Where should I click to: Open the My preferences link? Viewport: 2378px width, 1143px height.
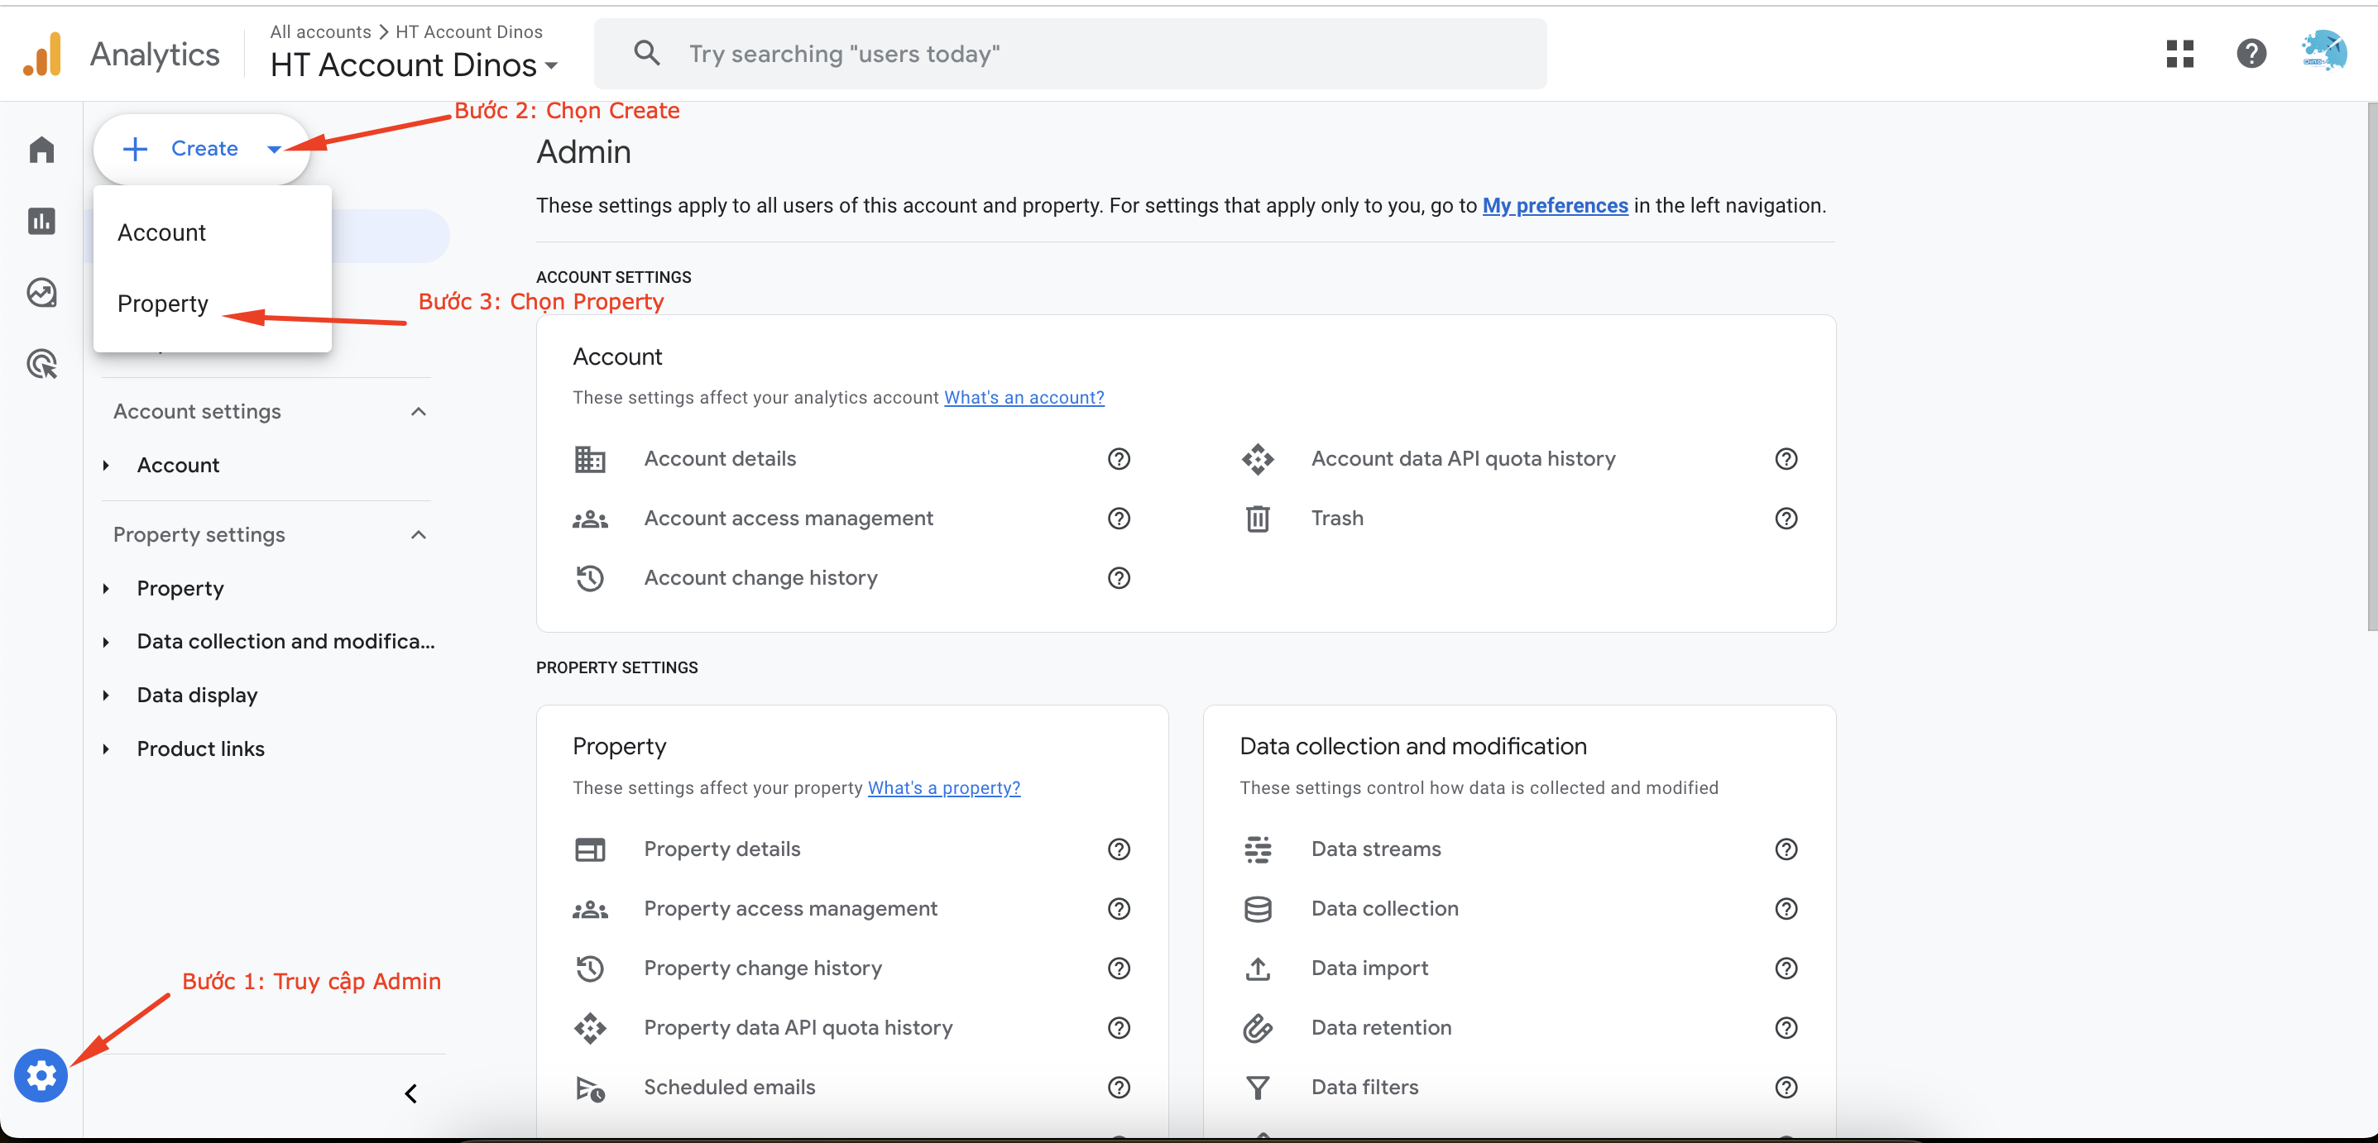pyautogui.click(x=1555, y=205)
